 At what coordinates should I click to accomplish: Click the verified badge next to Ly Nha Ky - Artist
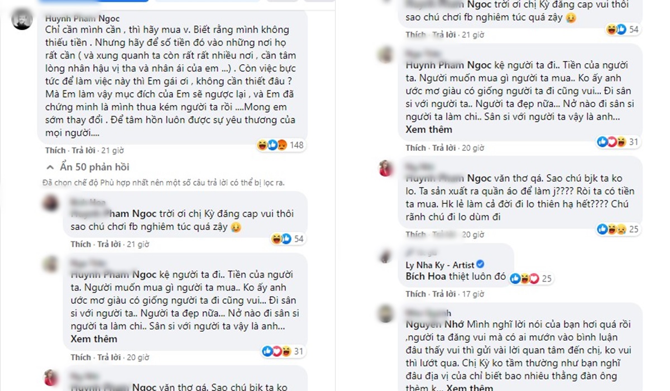coord(479,264)
